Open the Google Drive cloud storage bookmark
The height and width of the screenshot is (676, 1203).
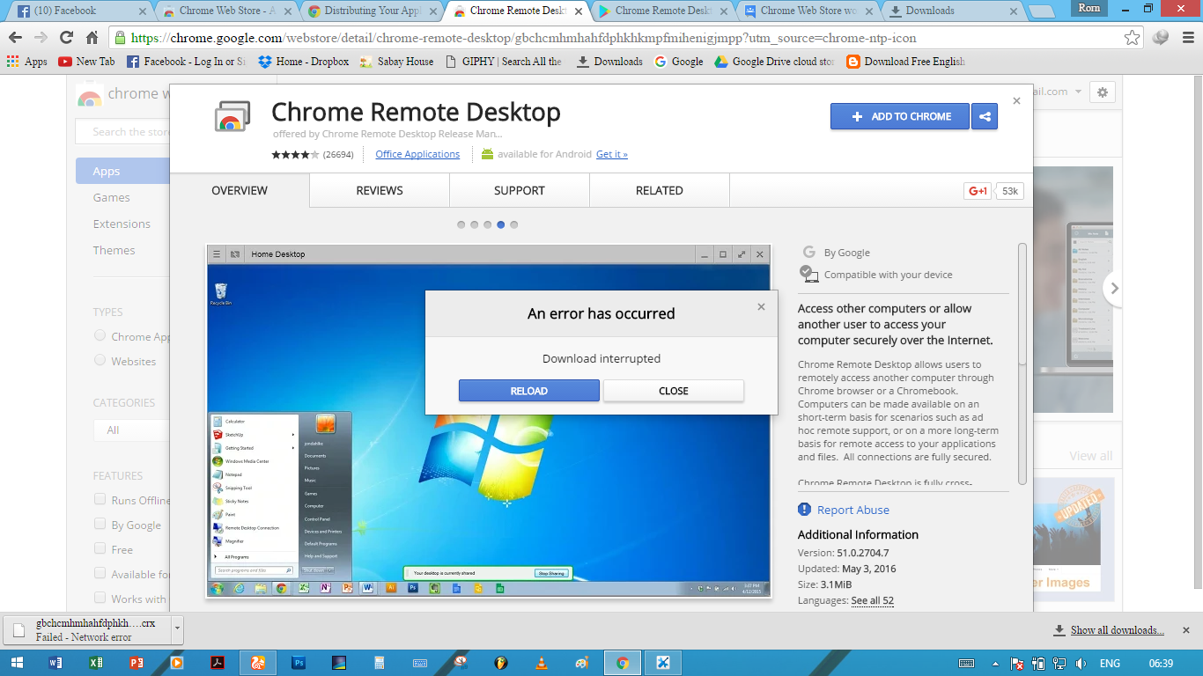775,62
